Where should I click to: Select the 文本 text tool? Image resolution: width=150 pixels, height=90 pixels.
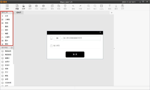(7, 16)
